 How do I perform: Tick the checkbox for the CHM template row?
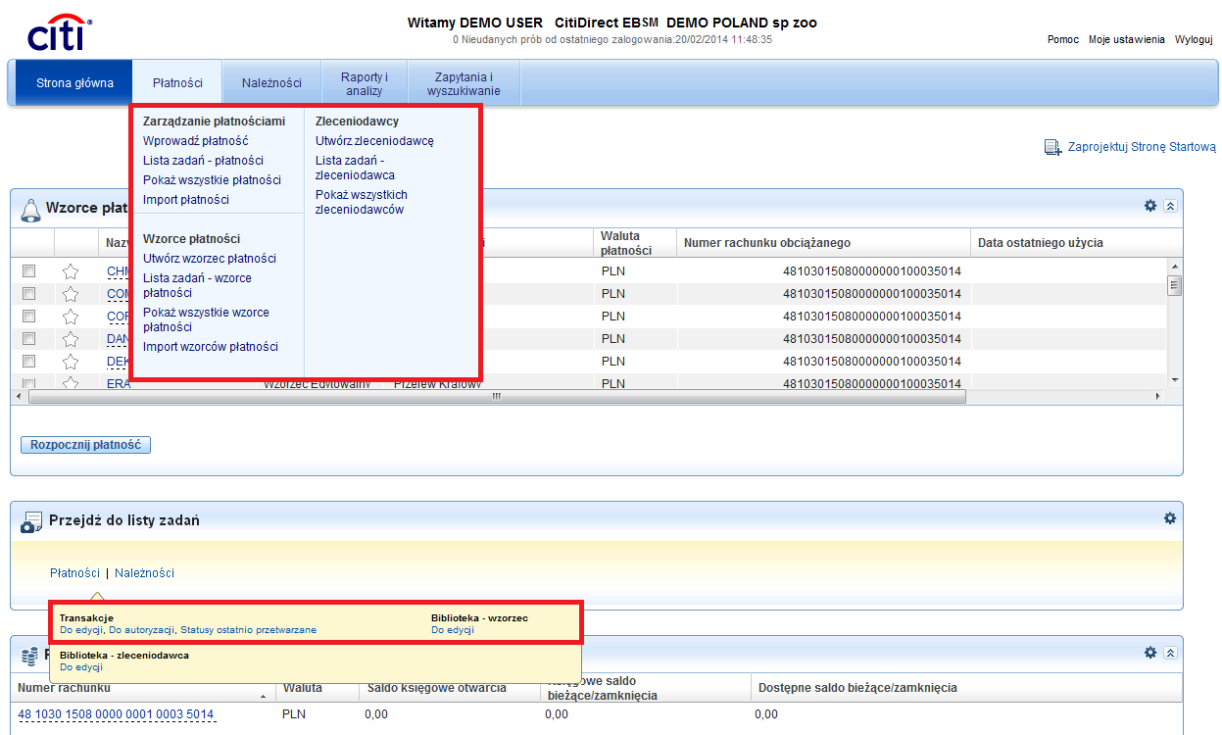(28, 270)
